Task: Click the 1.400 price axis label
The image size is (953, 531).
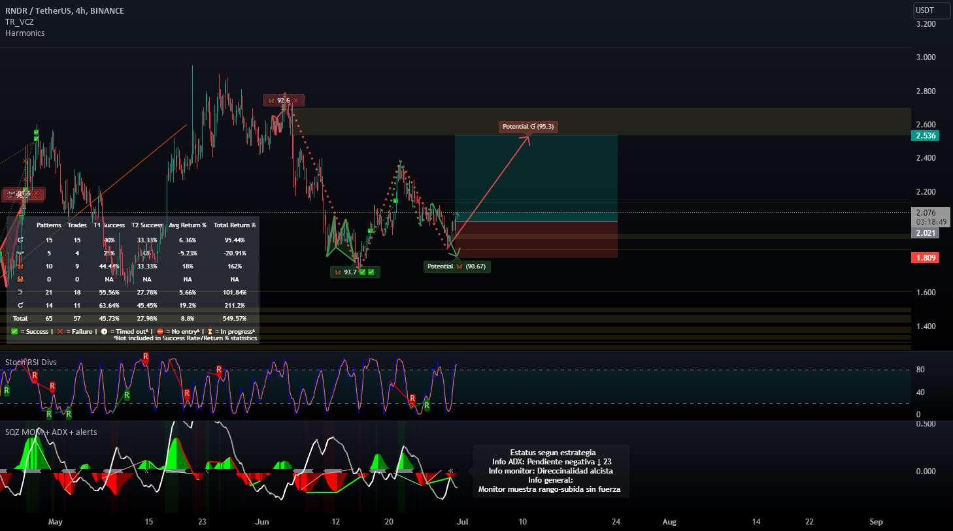Action: point(926,327)
